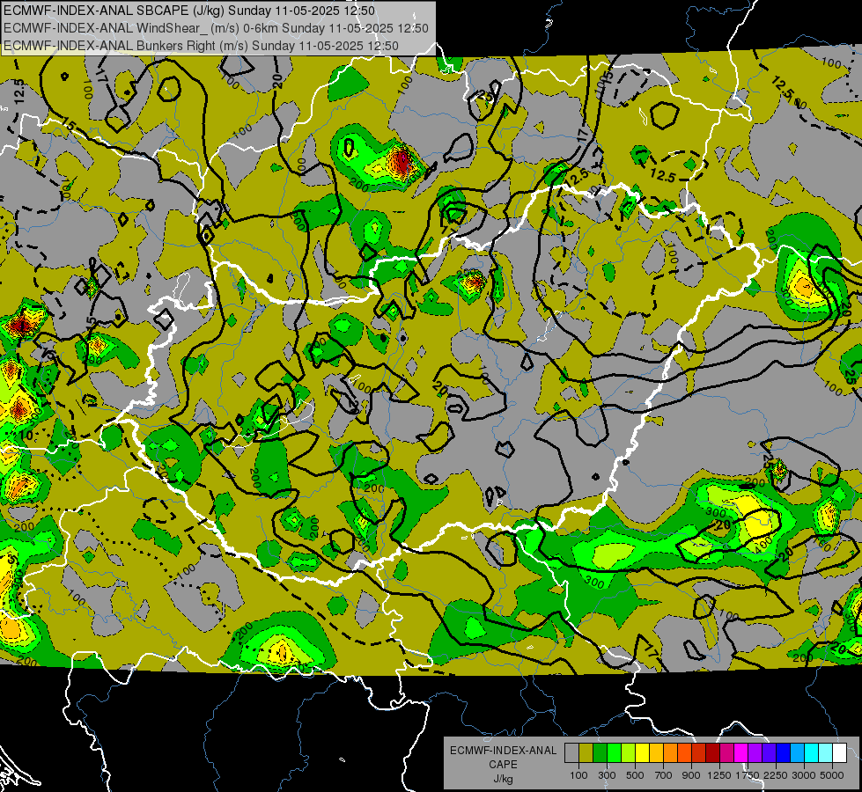Click the legend value 300

(607, 775)
